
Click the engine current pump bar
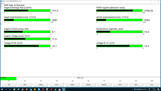[27, 32]
